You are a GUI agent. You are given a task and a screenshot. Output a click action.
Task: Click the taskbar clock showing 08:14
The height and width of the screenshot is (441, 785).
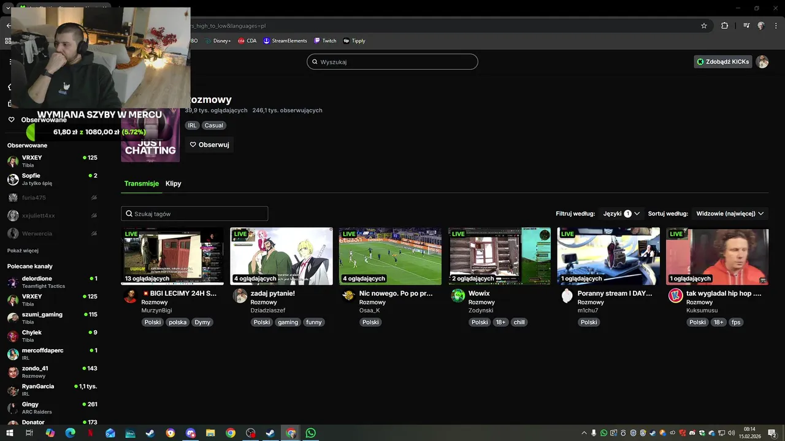click(749, 433)
